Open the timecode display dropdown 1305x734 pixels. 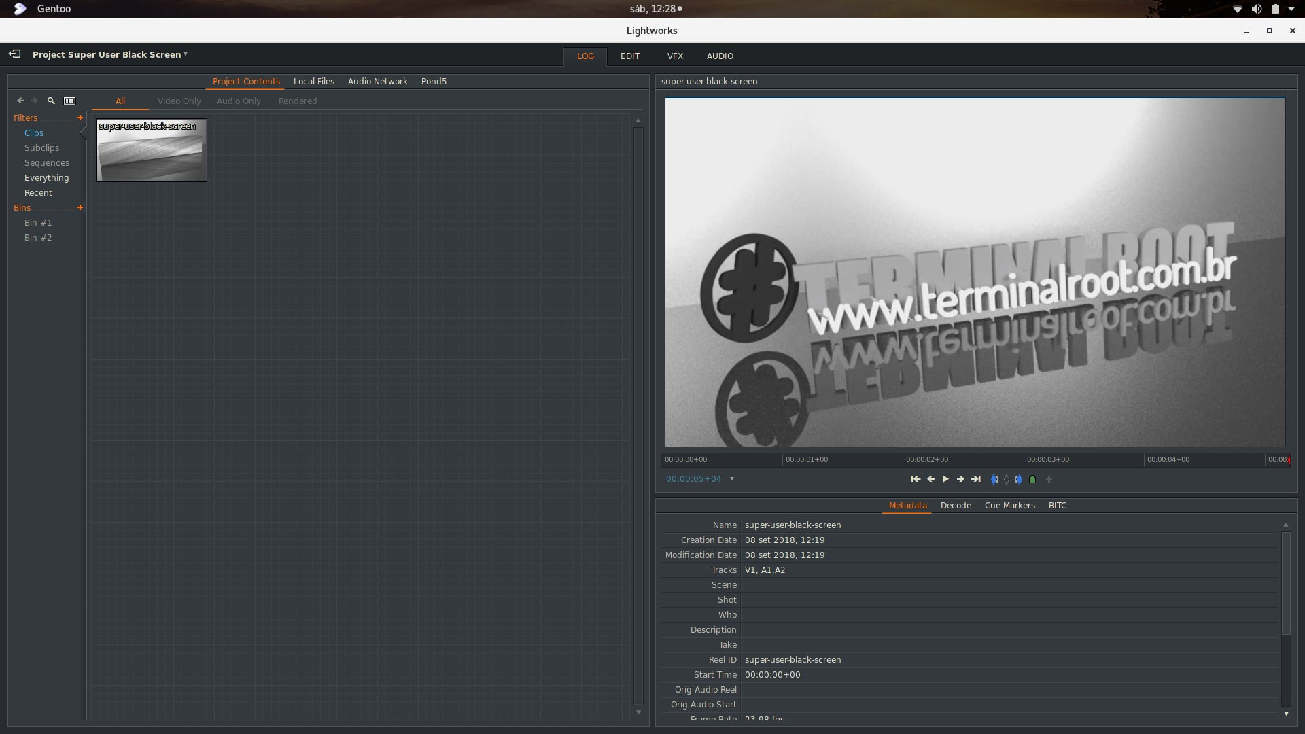(732, 479)
